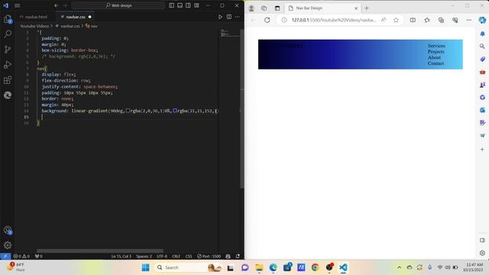The image size is (489, 275).
Task: Click the first rgba color swatch
Action: coord(128,111)
